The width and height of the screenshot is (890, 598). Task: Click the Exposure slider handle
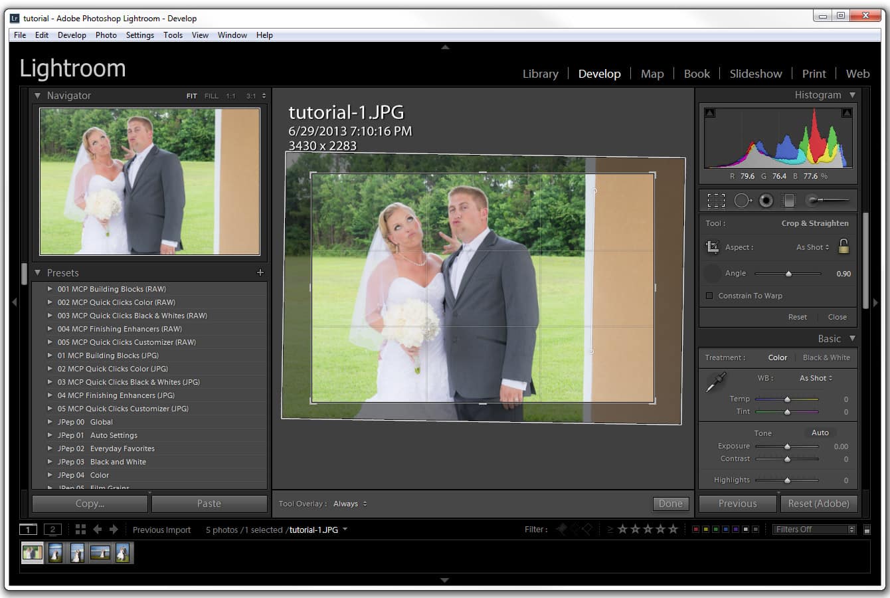788,447
